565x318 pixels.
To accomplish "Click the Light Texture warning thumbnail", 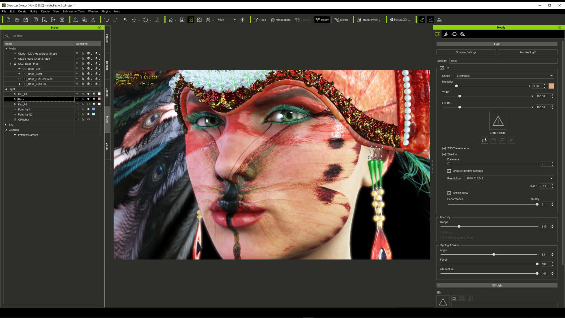I will point(498,121).
